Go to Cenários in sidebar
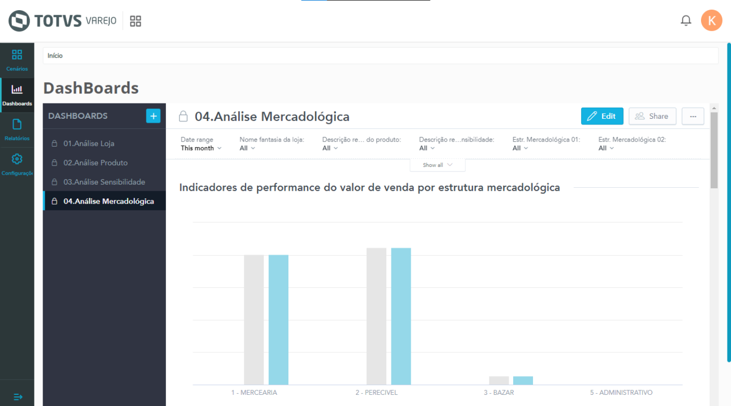Screen dimensions: 731x406 [x=17, y=60]
